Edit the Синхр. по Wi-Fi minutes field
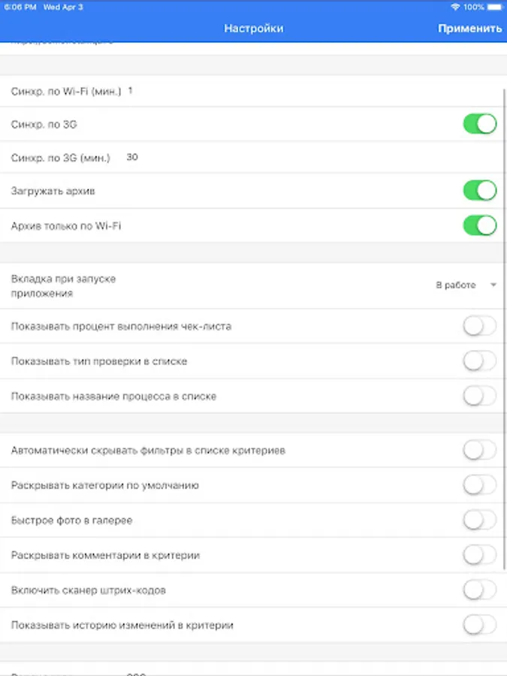The image size is (507, 676). (130, 91)
